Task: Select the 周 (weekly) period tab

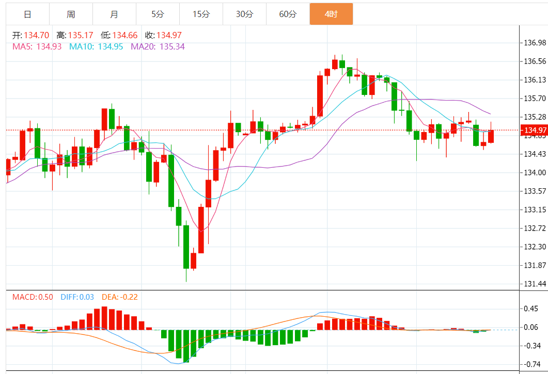Action: [71, 14]
